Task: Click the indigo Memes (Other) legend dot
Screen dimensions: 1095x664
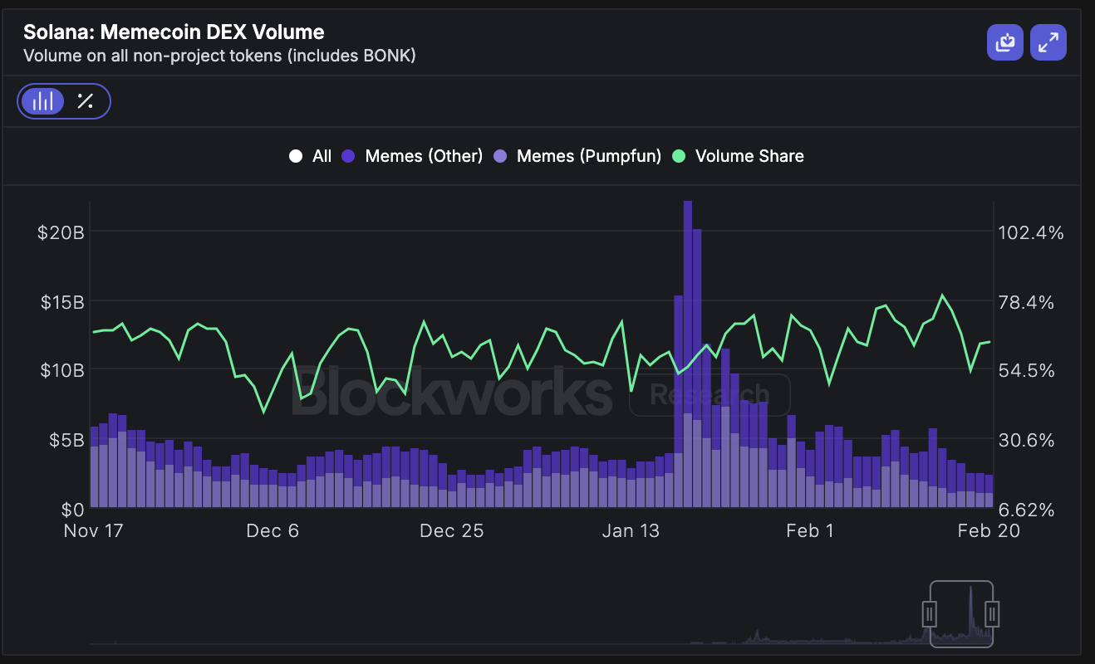Action: point(346,155)
